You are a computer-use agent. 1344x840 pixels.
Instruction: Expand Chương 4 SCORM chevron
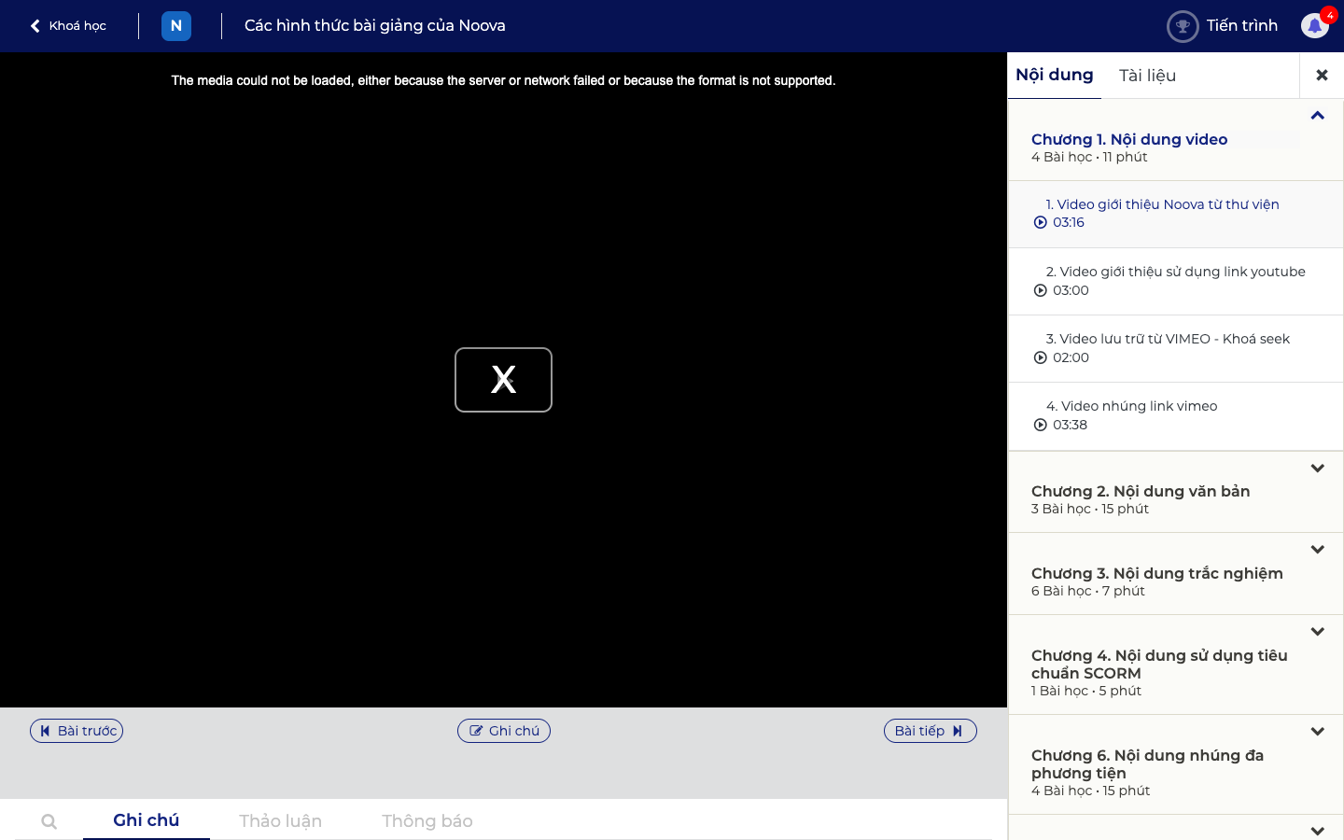[x=1318, y=632]
